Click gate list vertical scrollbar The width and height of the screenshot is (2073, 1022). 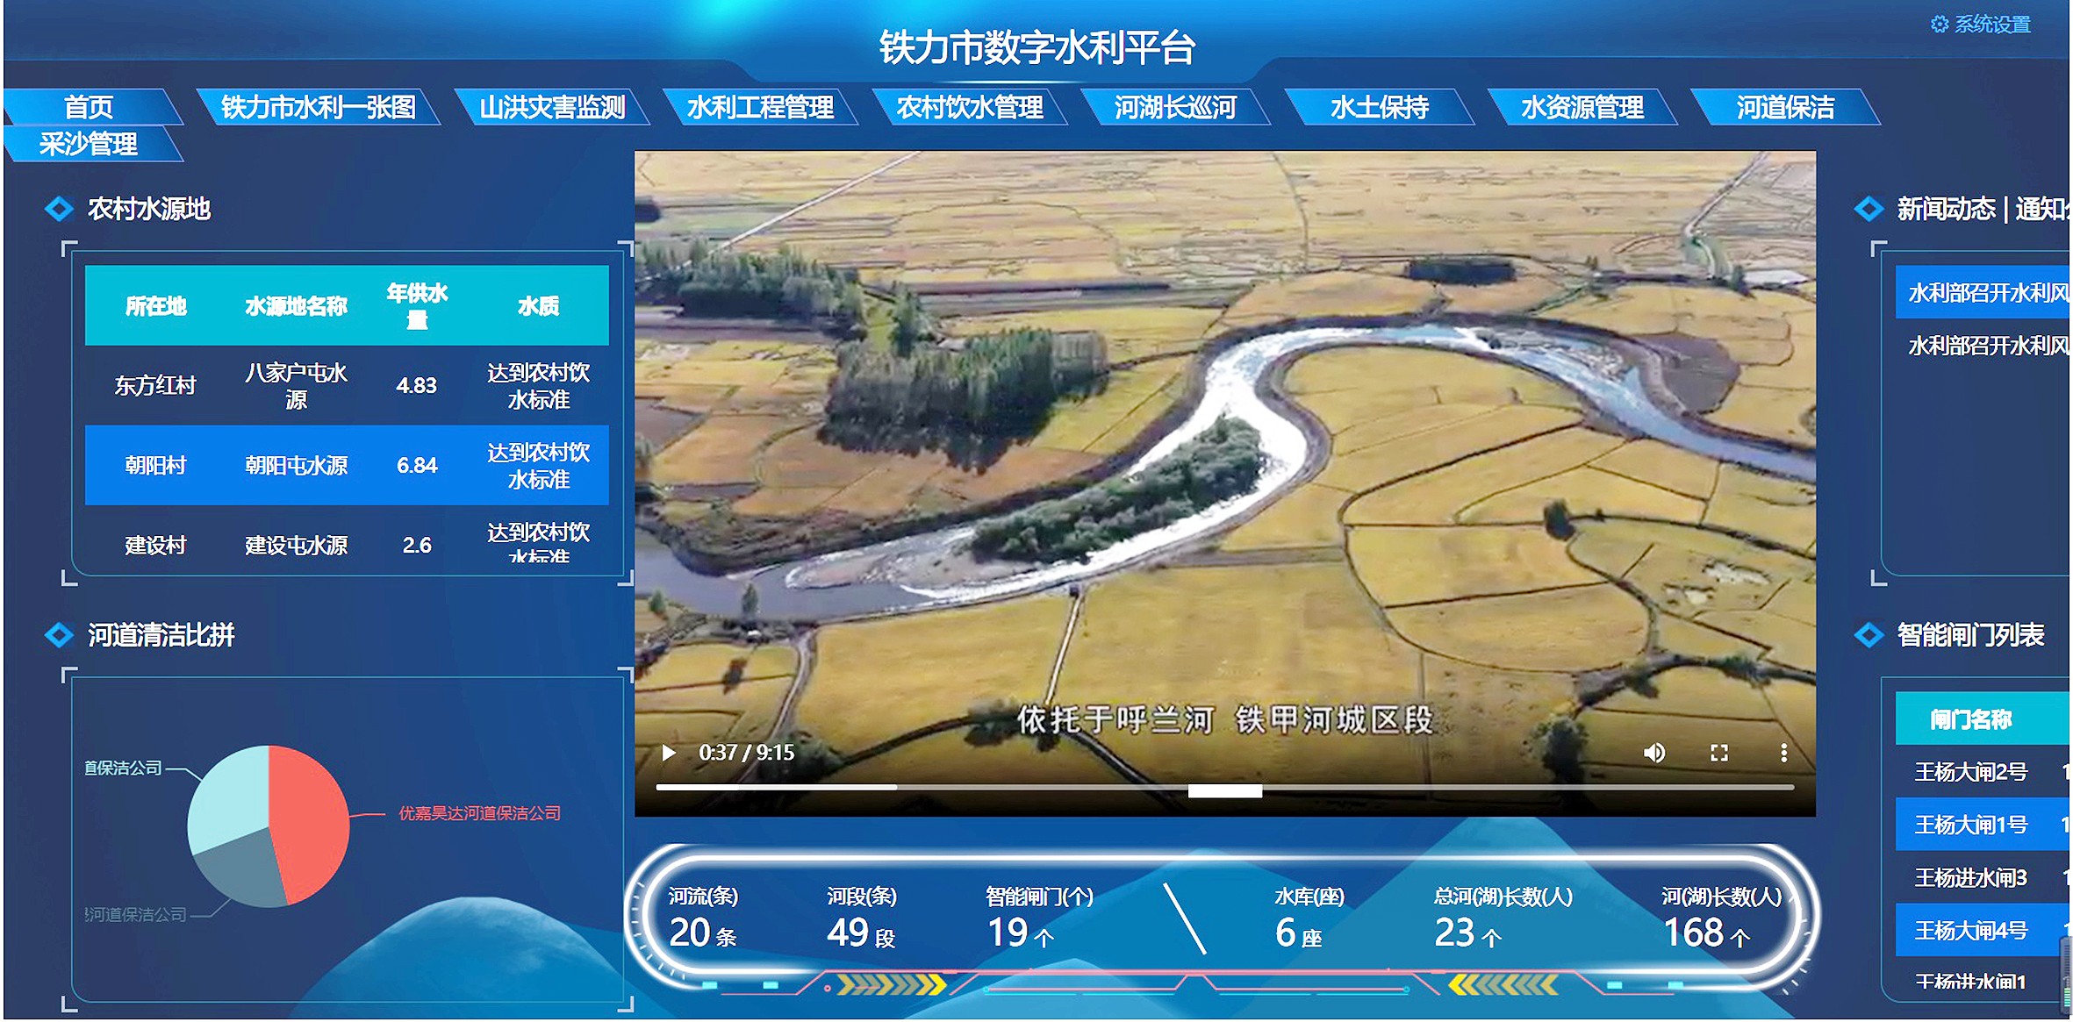(x=2065, y=974)
